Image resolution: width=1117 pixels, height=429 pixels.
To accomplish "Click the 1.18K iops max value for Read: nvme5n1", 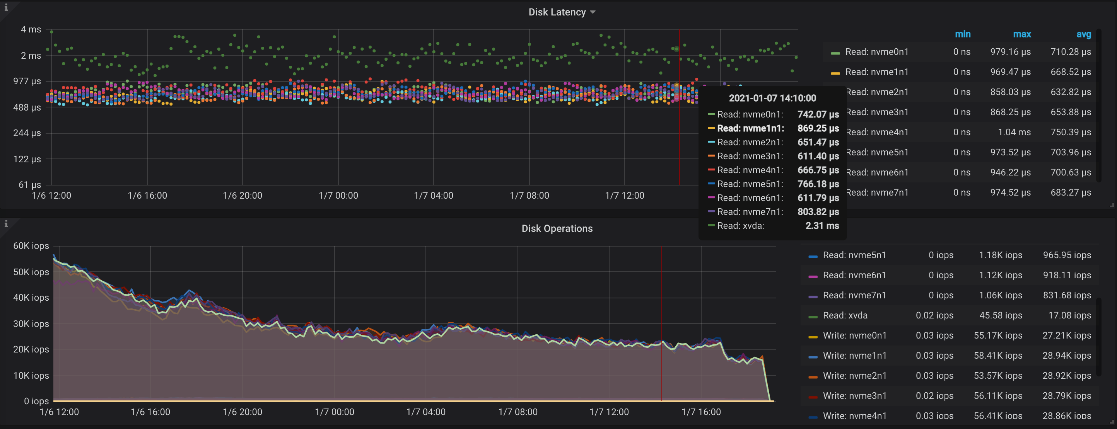I will 1000,255.
